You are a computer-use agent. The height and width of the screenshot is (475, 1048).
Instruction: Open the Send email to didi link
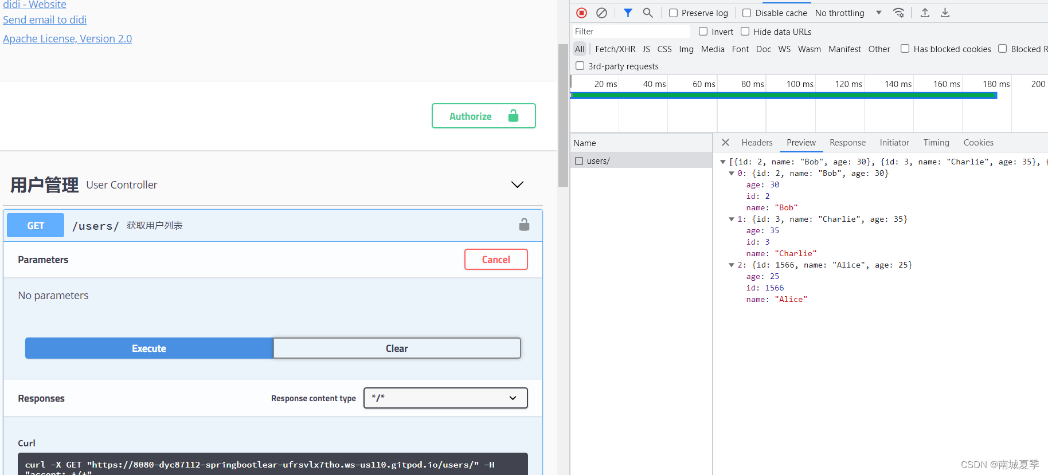45,19
